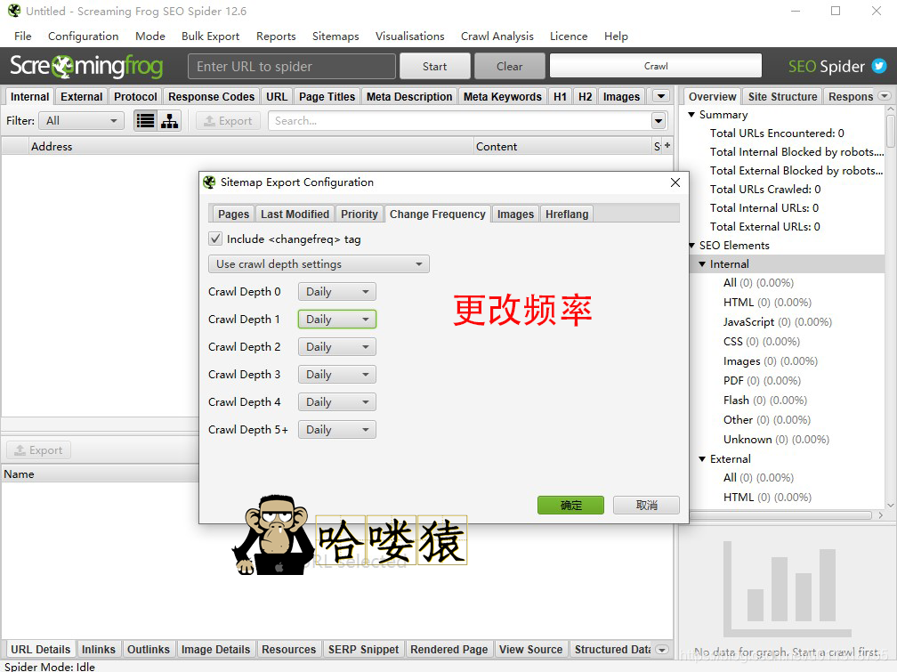Viewport: 897px width, 672px height.
Task: Select Images (0) under Internal
Action: pyautogui.click(x=771, y=361)
